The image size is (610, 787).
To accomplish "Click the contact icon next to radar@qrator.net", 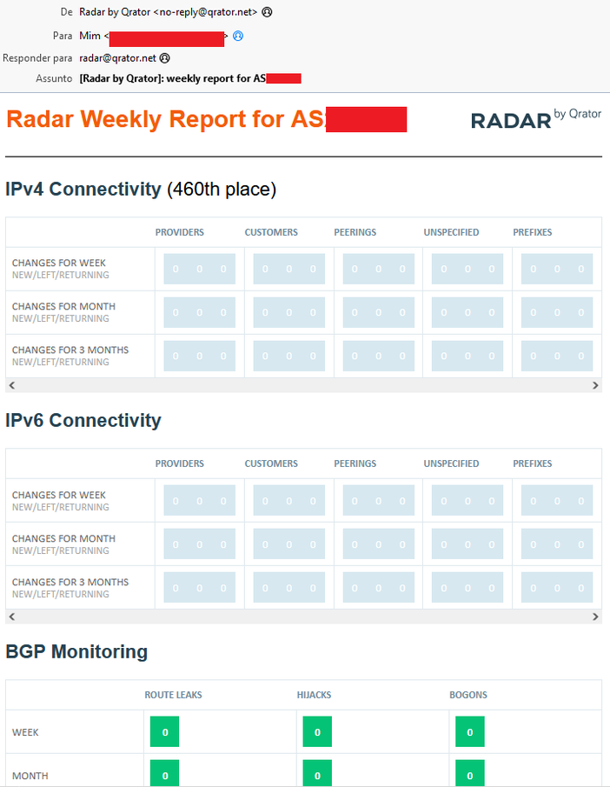I will pos(164,58).
